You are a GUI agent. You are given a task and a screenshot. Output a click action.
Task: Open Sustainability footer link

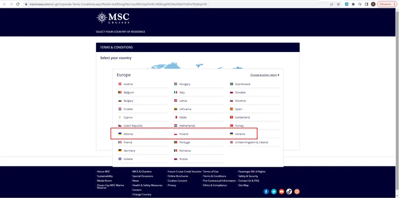[105, 176]
